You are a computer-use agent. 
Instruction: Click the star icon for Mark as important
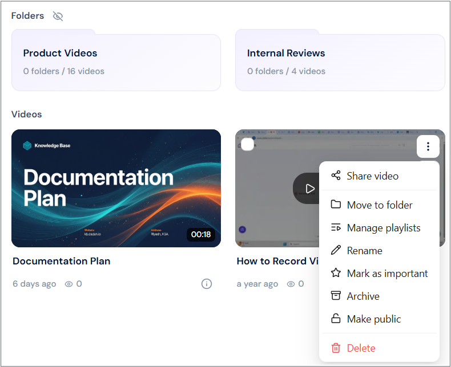tap(336, 272)
